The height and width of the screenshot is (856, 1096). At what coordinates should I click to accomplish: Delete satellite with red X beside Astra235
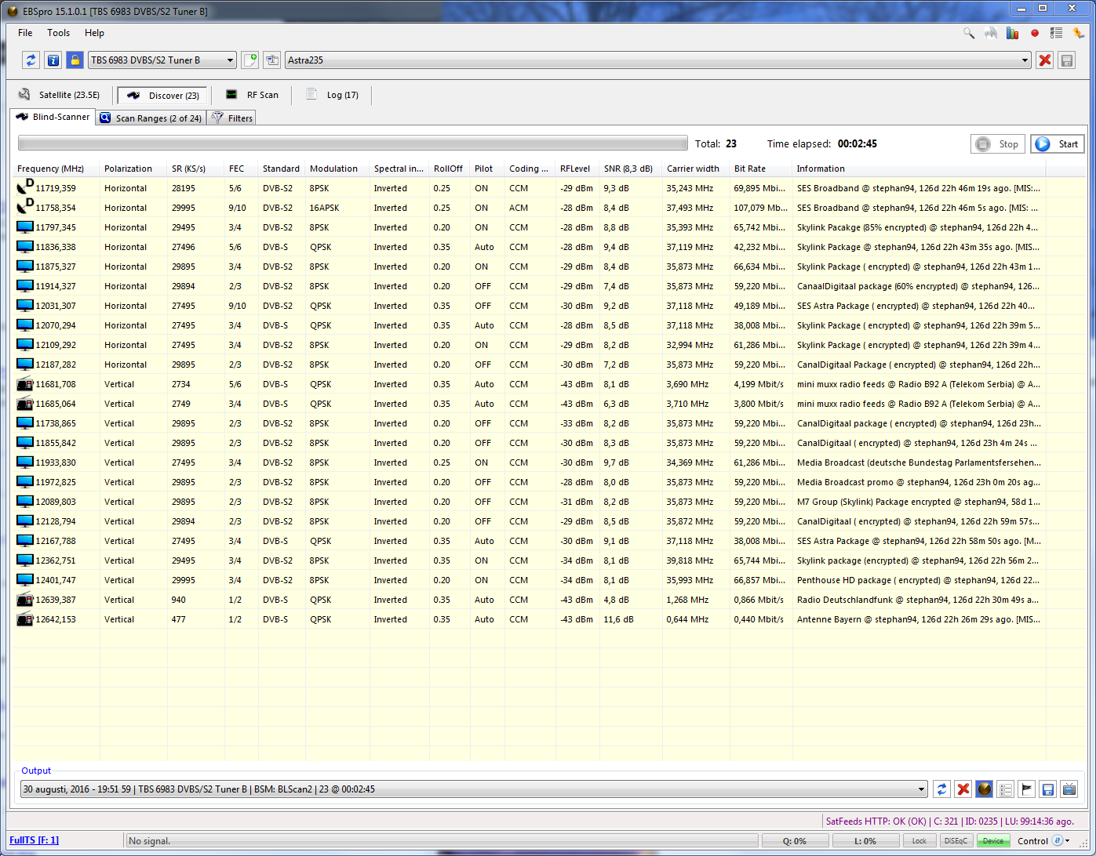(1044, 60)
